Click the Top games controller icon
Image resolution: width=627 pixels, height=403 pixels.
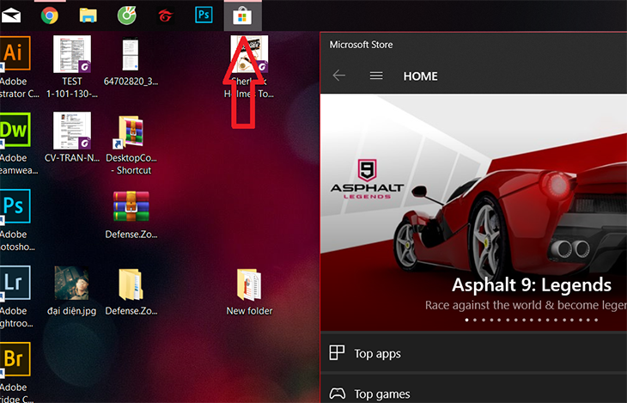[337, 394]
